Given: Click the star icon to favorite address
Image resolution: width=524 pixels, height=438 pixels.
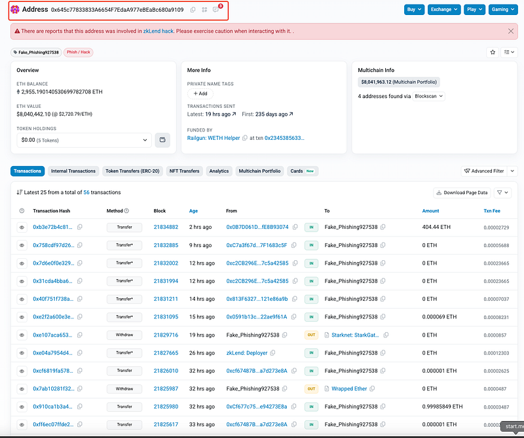Looking at the screenshot, I should (493, 52).
